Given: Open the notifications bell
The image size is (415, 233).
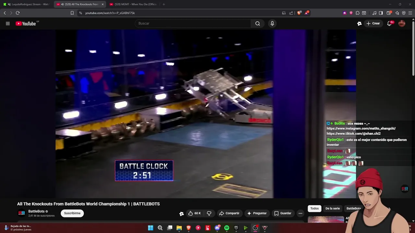Looking at the screenshot, I should point(389,23).
